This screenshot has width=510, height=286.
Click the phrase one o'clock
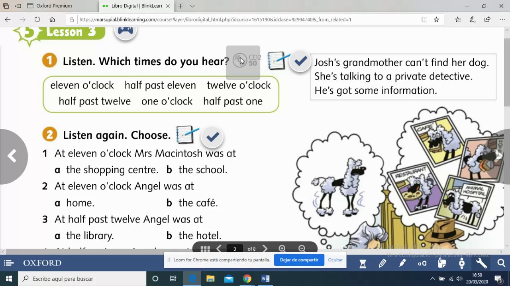pos(167,101)
